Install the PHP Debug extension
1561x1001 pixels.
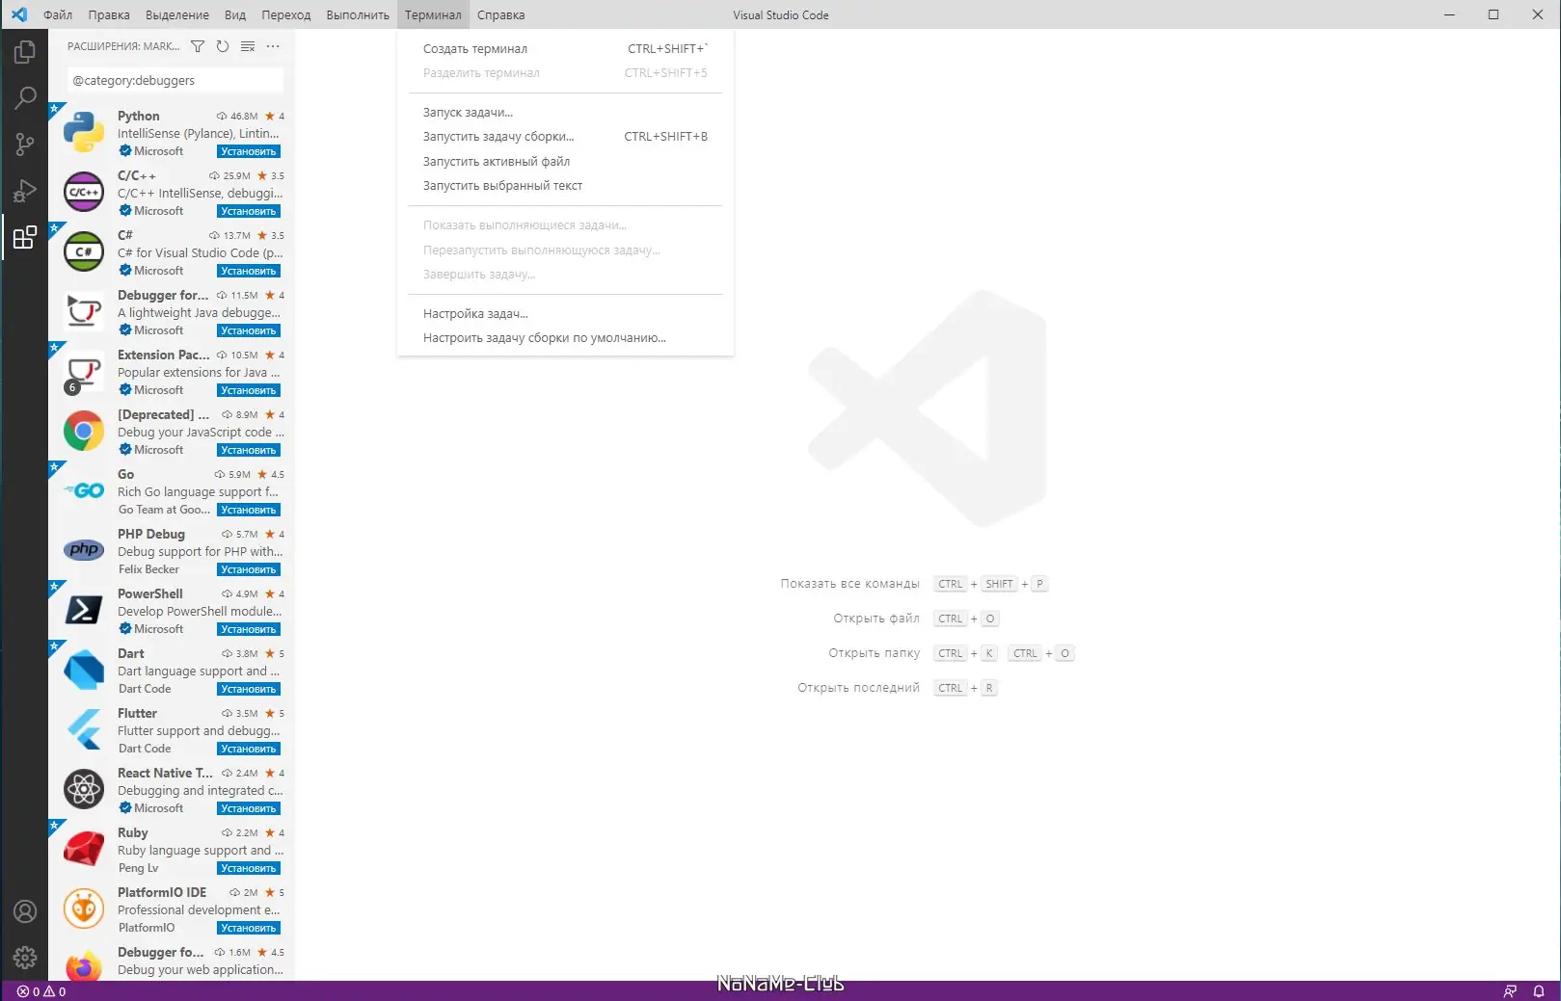(249, 569)
